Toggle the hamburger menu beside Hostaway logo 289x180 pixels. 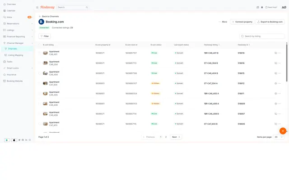[x=37, y=7]
